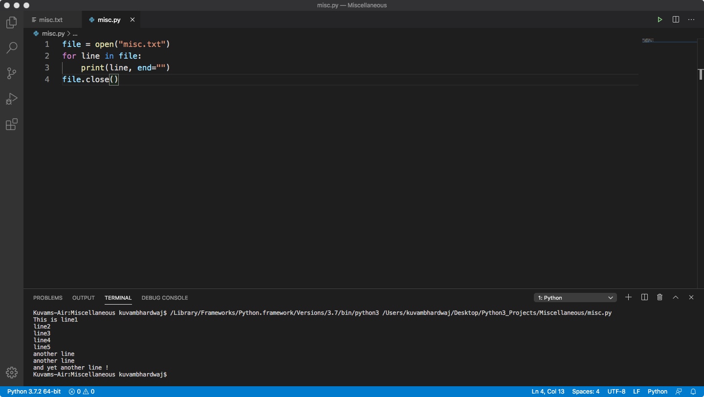
Task: Open the Explorer sidebar view
Action: point(11,22)
